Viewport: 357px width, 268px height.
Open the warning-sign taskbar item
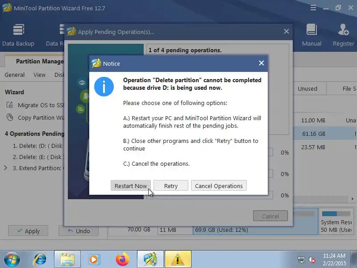(x=178, y=259)
